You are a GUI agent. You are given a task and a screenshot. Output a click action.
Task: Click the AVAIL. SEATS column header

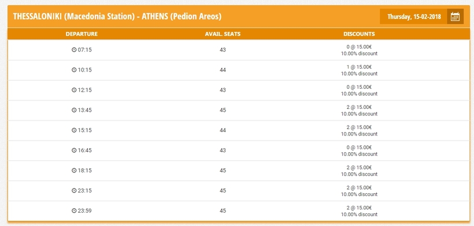[x=223, y=34]
